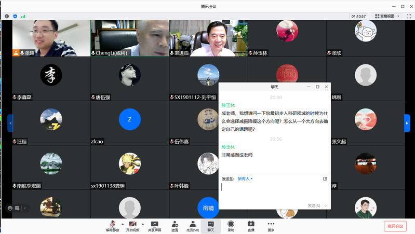The image size is (415, 234).
Task: Open the Live stream (直播) option
Action: coord(251,225)
